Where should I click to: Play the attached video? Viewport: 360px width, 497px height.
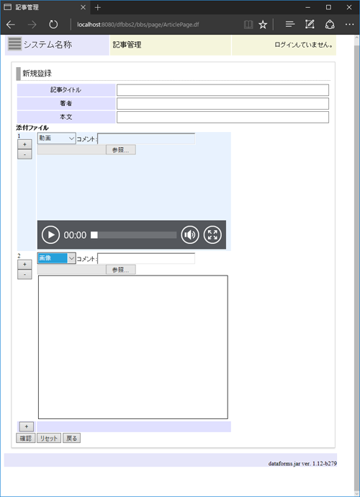click(x=50, y=235)
